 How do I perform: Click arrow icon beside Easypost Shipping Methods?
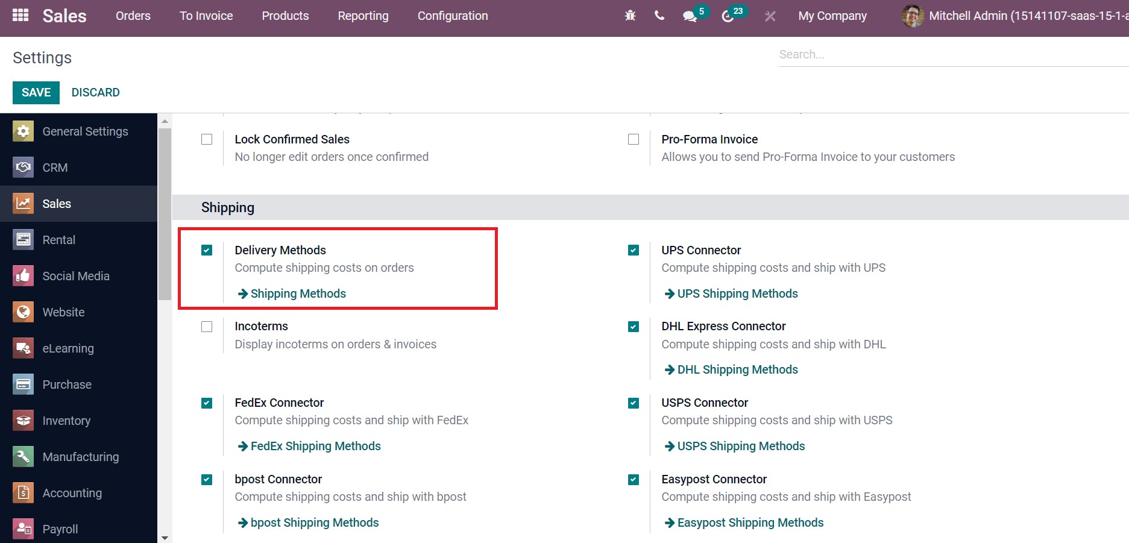[x=670, y=523]
